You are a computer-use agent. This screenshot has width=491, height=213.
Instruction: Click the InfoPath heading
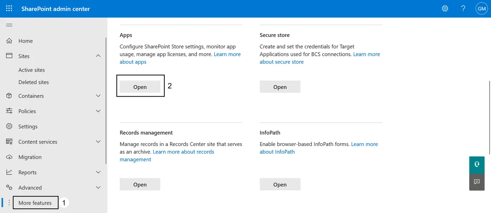(x=270, y=132)
